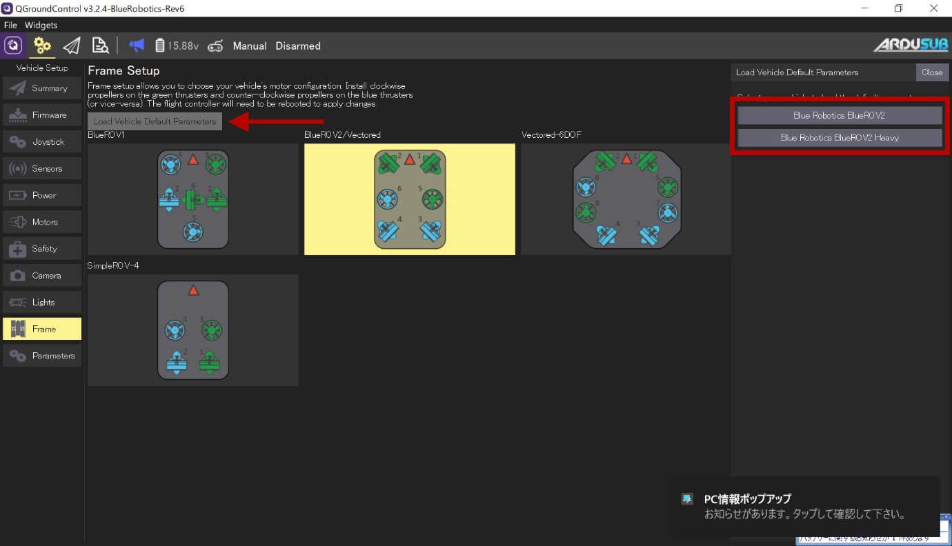The width and height of the screenshot is (952, 546).
Task: Select the highlighted Frame setup page
Action: pos(42,329)
